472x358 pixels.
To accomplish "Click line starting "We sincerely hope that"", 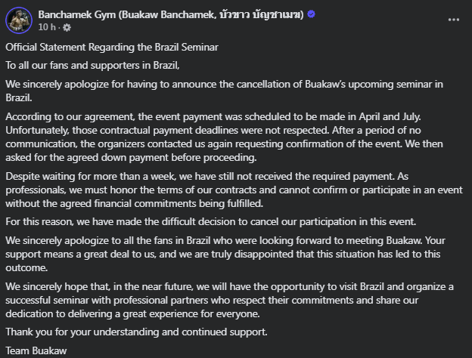I will click(229, 286).
